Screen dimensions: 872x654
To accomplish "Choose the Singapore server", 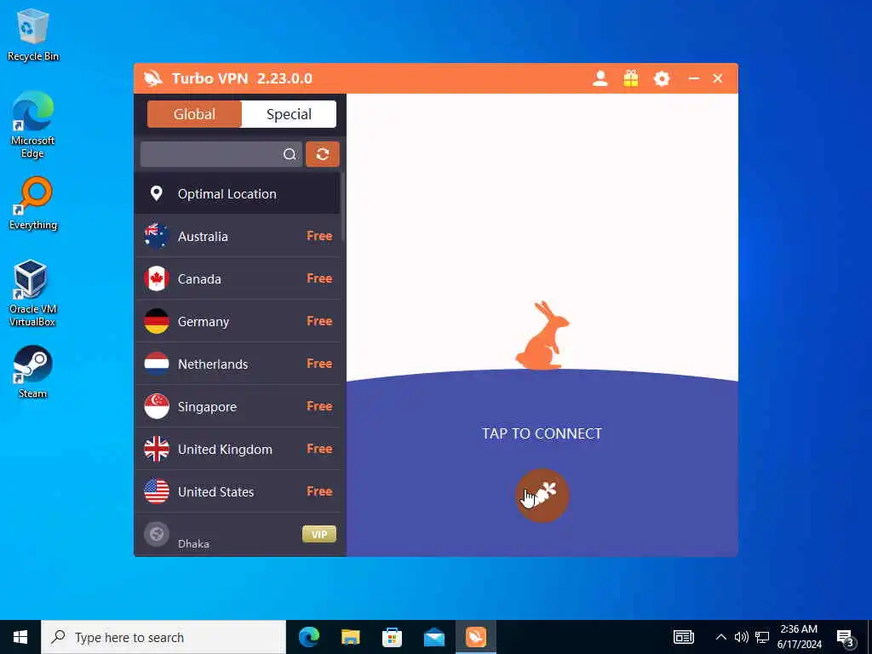I will (237, 406).
